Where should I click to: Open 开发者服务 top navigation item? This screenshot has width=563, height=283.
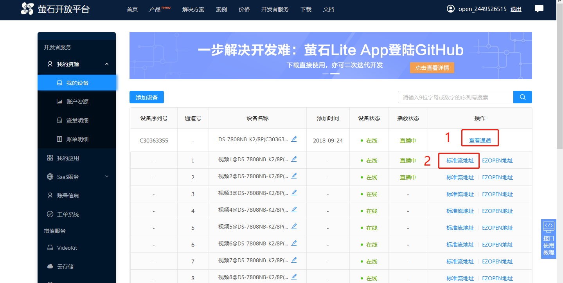(275, 9)
